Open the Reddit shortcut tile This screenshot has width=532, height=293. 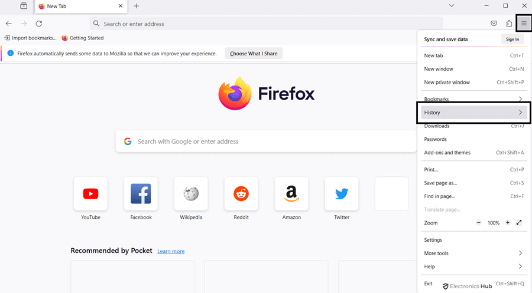pyautogui.click(x=241, y=193)
